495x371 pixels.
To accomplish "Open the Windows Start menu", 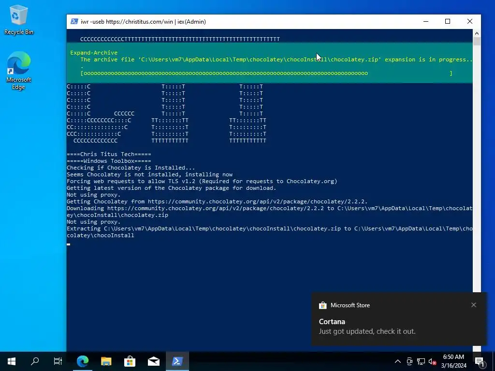I will [12, 361].
